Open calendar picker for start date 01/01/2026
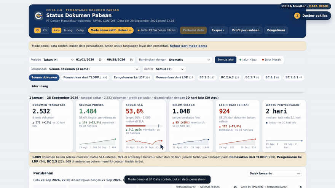335x188 pixels. coord(100,60)
